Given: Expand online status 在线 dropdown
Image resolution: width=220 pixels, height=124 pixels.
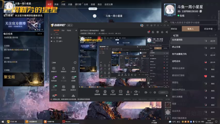Looking at the screenshot, I should click(x=199, y=16).
